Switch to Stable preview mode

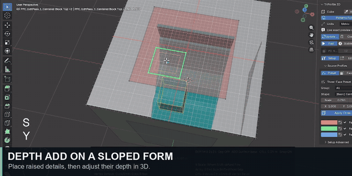pyautogui.click(x=345, y=44)
